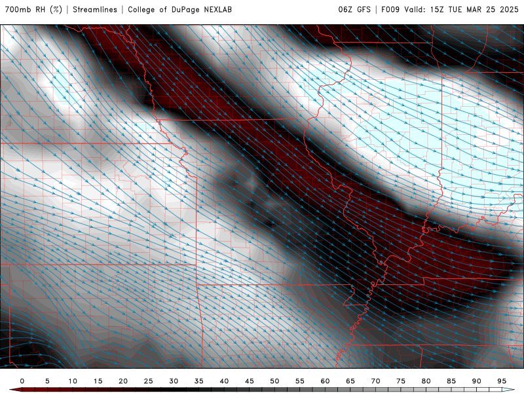Click the '15' value on the colorbar scale

coord(98,381)
